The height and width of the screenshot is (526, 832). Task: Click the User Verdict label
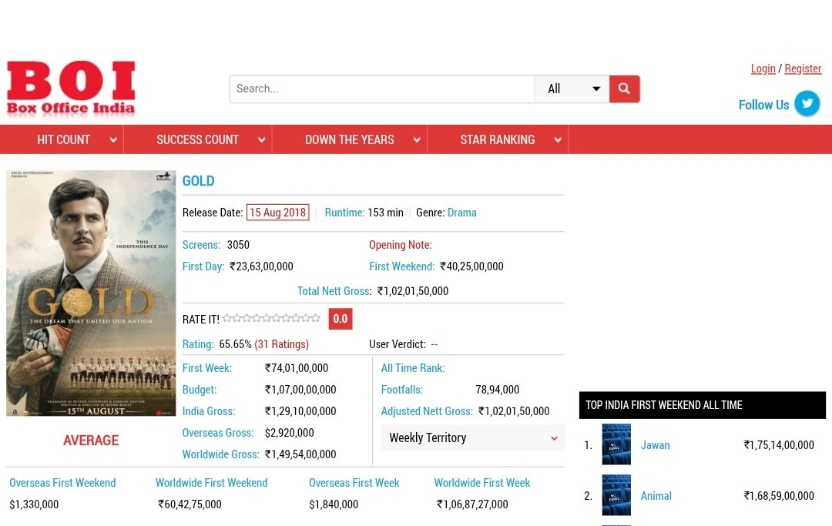coord(398,344)
